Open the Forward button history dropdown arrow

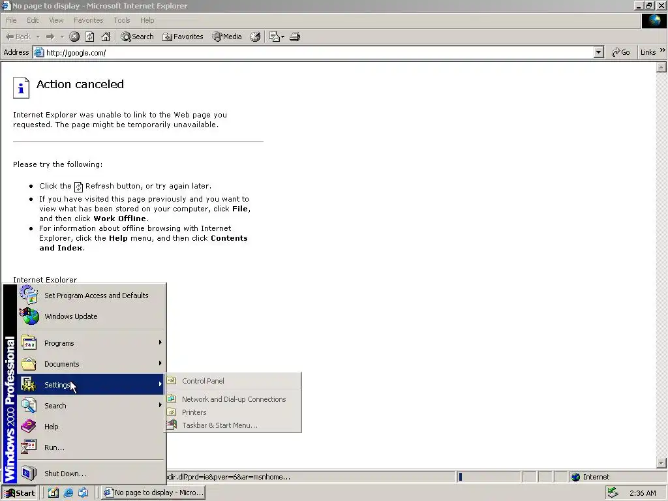pyautogui.click(x=62, y=37)
